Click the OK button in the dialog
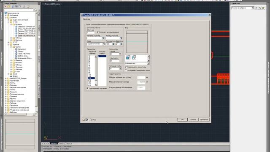 click(x=182, y=119)
